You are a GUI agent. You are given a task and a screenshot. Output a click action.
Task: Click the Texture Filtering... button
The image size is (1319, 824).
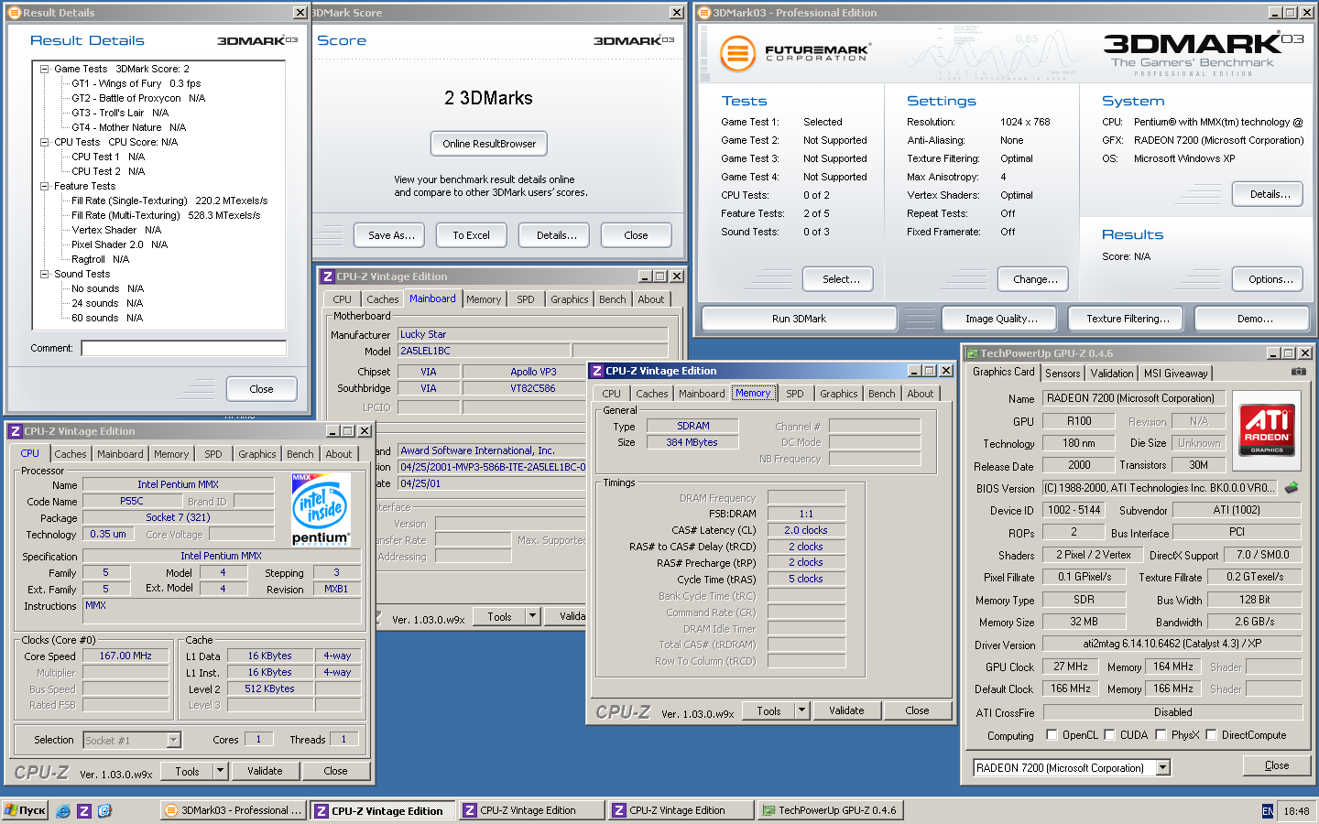point(1128,319)
